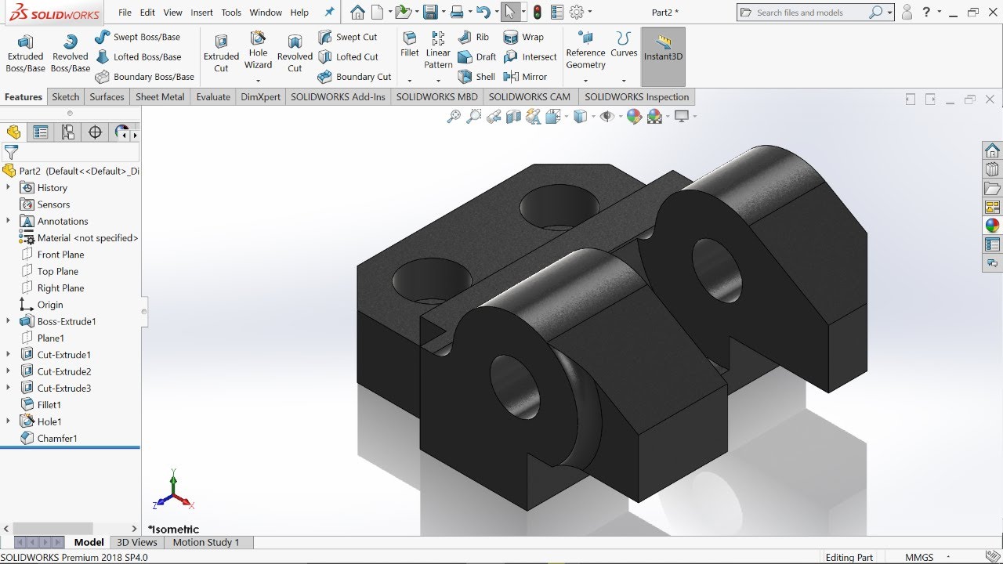
Task: Toggle the pin icon next to the Help menu
Action: tap(329, 13)
